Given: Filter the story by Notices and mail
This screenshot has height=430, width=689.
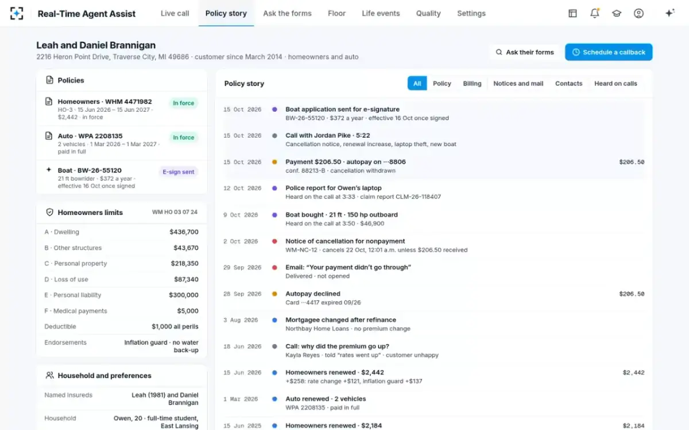Looking at the screenshot, I should coord(518,83).
